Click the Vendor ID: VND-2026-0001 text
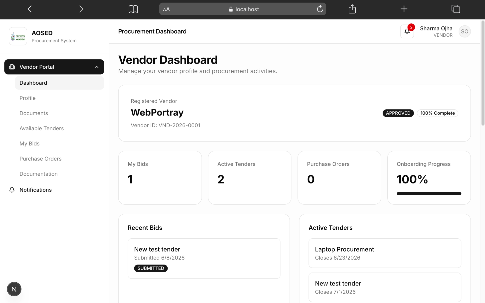 (165, 125)
